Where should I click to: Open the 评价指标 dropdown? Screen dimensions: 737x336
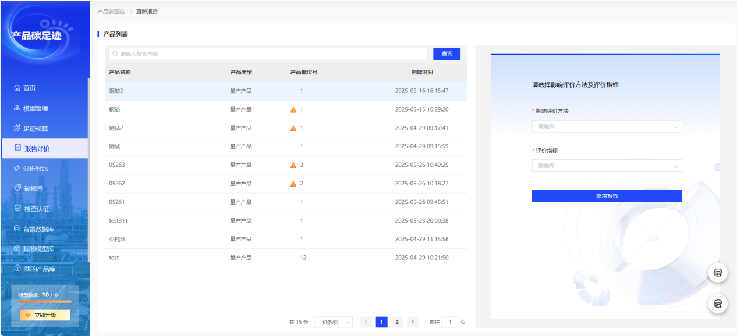607,166
